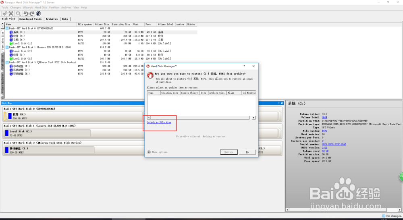The height and width of the screenshot is (220, 403).
Task: Sort partition list by File system column
Action: coord(85,25)
